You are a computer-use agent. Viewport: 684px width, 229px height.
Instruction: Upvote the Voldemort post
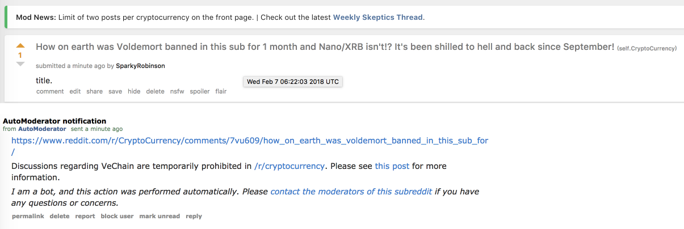coord(20,45)
